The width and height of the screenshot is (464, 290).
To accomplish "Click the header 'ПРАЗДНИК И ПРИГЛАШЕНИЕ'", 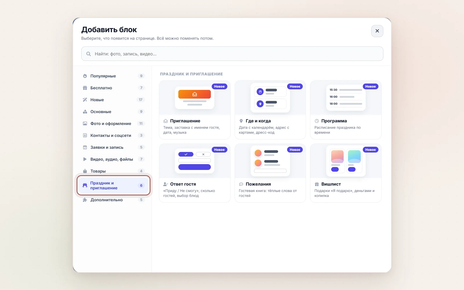I will click(x=191, y=74).
